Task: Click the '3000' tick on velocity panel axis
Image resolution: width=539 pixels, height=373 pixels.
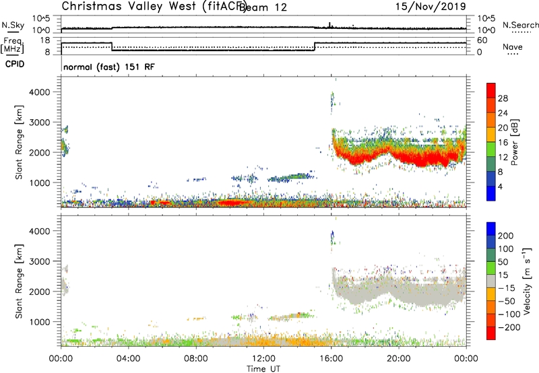Action: [39, 261]
